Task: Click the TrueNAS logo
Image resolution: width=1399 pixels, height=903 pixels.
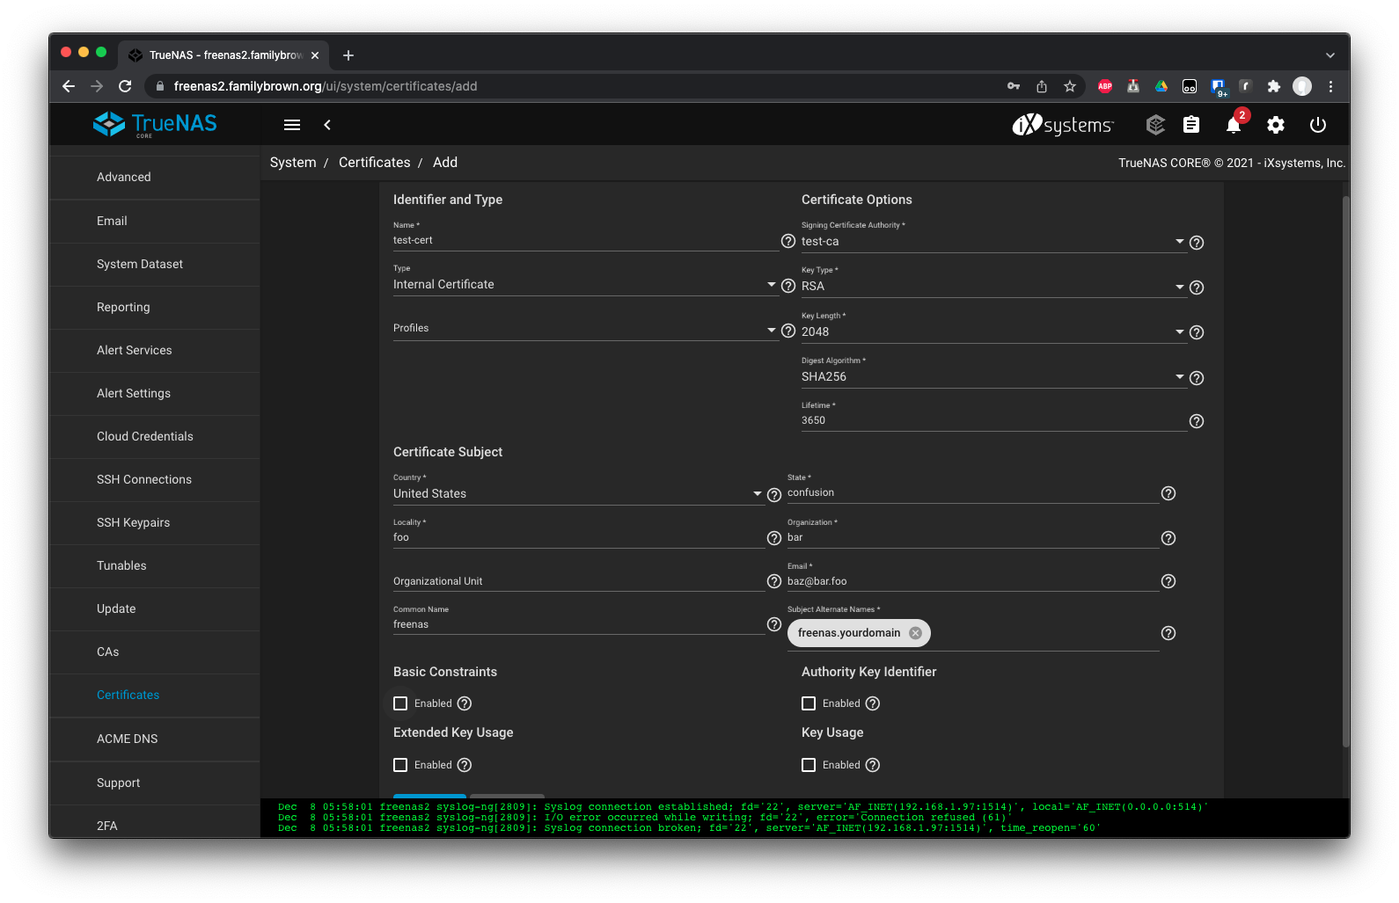Action: [155, 125]
